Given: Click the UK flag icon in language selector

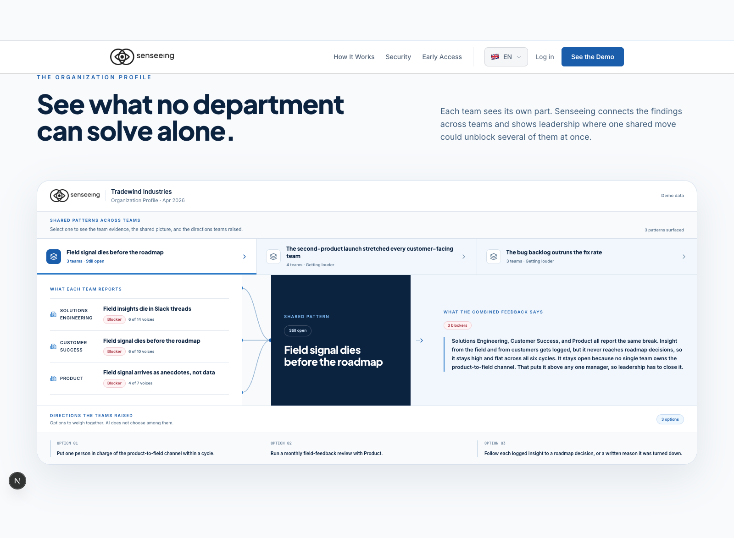Looking at the screenshot, I should pos(495,57).
